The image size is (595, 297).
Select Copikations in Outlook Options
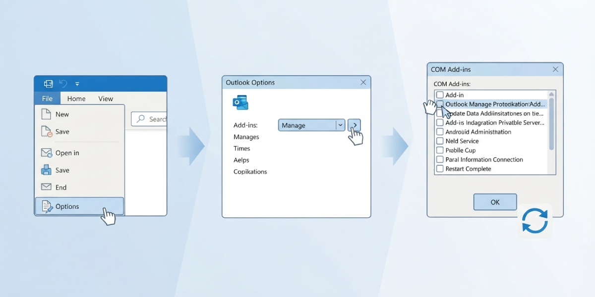pyautogui.click(x=250, y=172)
